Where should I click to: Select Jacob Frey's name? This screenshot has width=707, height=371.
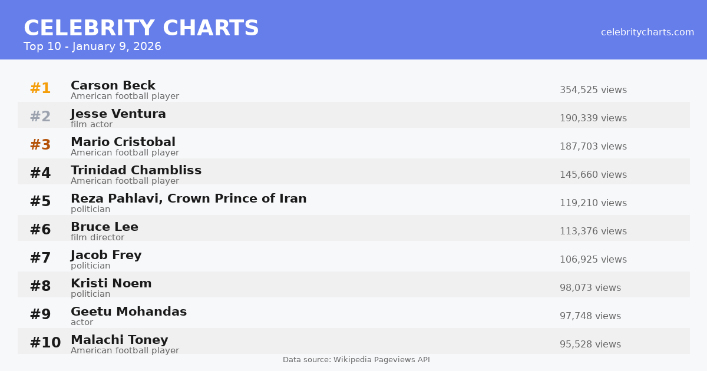pyautogui.click(x=106, y=256)
